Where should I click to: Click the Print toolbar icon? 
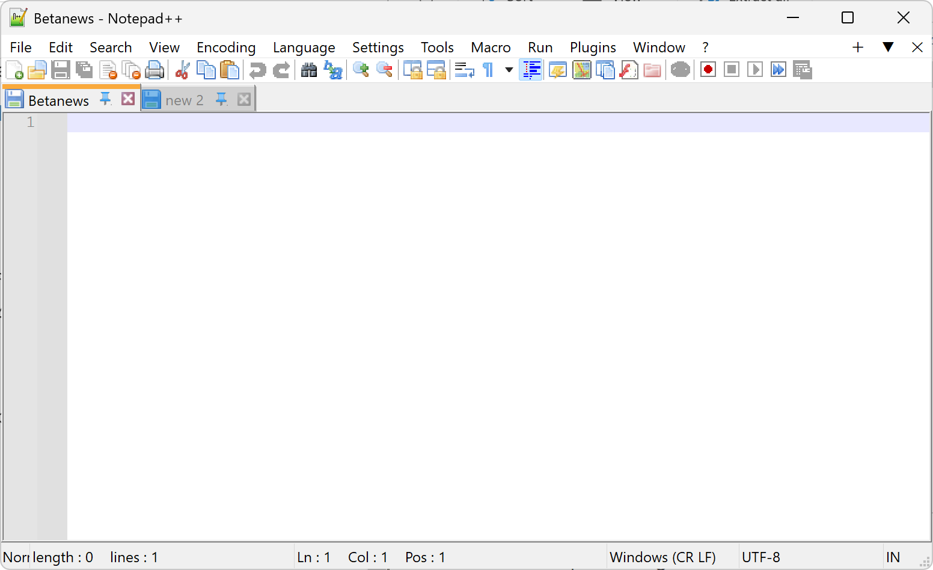[154, 70]
